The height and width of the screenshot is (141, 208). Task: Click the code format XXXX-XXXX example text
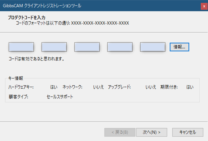[x=100, y=23]
